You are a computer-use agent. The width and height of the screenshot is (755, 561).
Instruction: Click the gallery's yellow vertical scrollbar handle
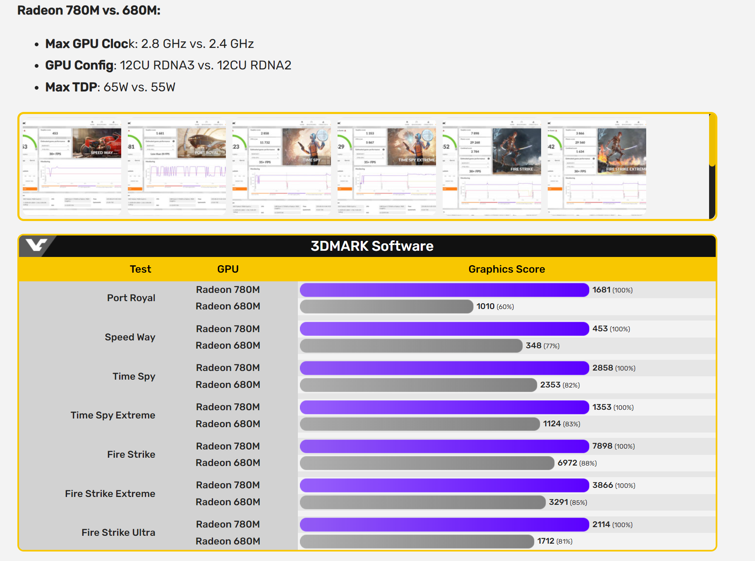click(712, 140)
